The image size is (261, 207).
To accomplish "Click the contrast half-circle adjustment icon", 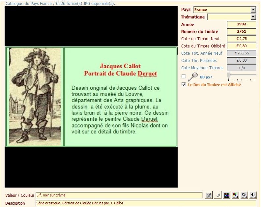I will [253, 195].
